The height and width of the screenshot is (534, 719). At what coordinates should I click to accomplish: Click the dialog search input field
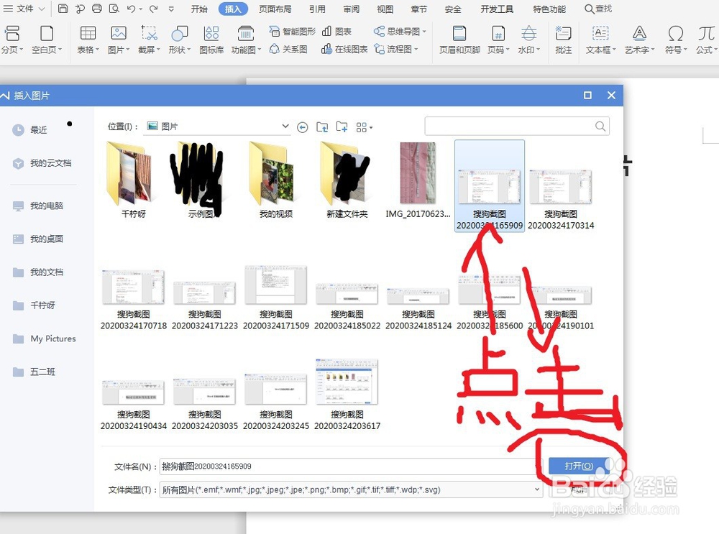click(517, 126)
